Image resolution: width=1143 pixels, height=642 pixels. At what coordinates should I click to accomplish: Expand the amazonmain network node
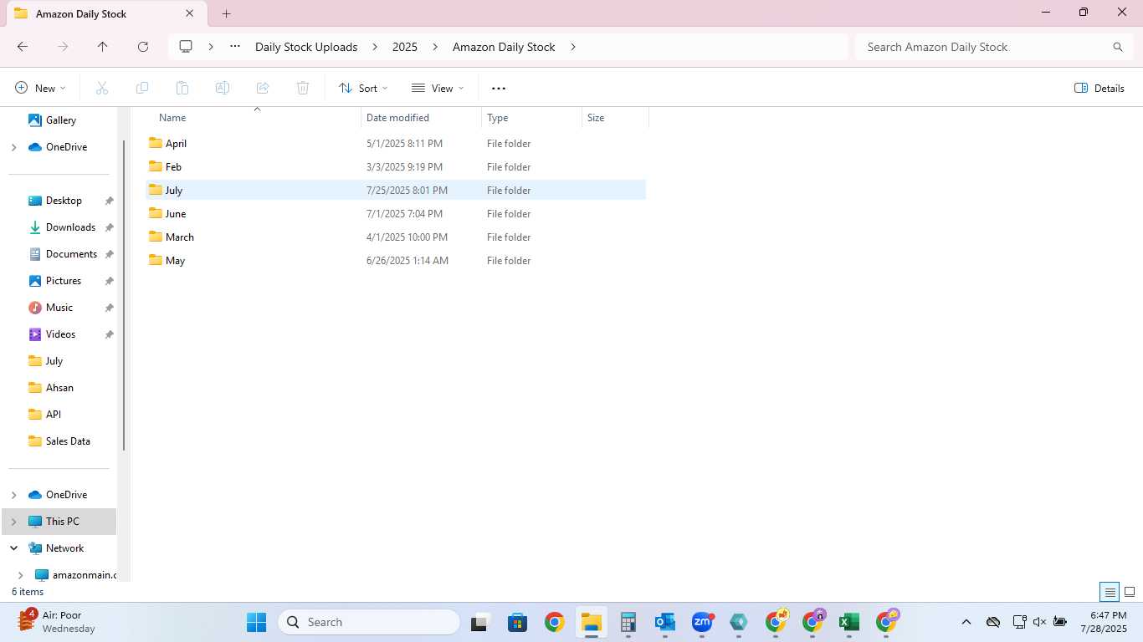point(21,575)
